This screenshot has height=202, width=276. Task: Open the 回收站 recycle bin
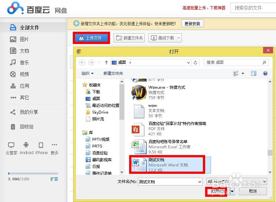coord(24,126)
